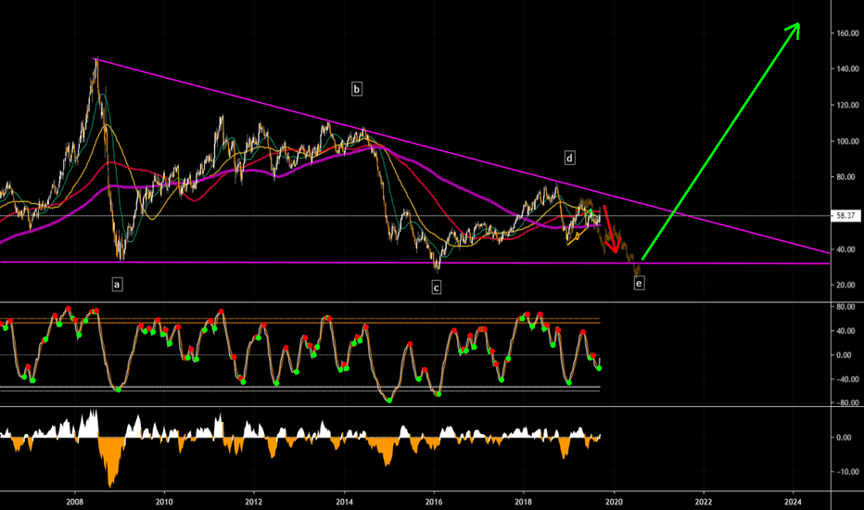864x510 pixels.
Task: Select the descending magenta trendline
Action: coord(463,156)
